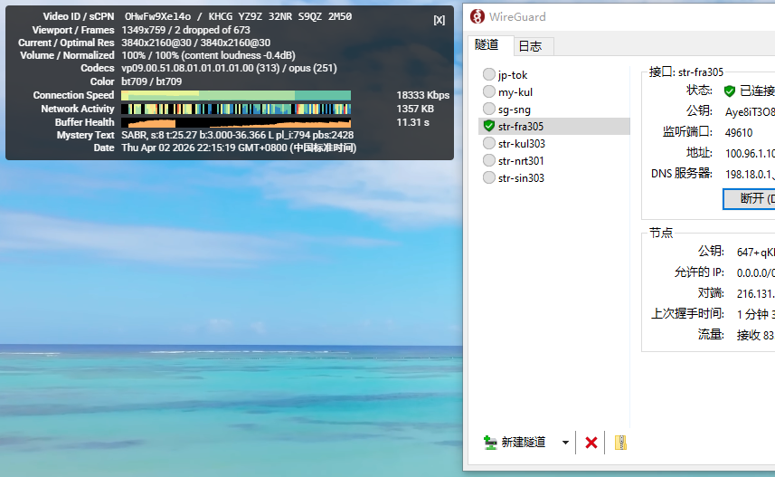Image resolution: width=775 pixels, height=477 pixels.
Task: Click the Codecs vp09 value line
Action: (x=229, y=68)
